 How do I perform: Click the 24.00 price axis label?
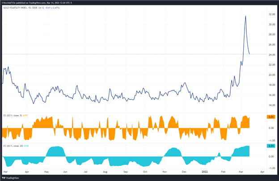point(272,55)
